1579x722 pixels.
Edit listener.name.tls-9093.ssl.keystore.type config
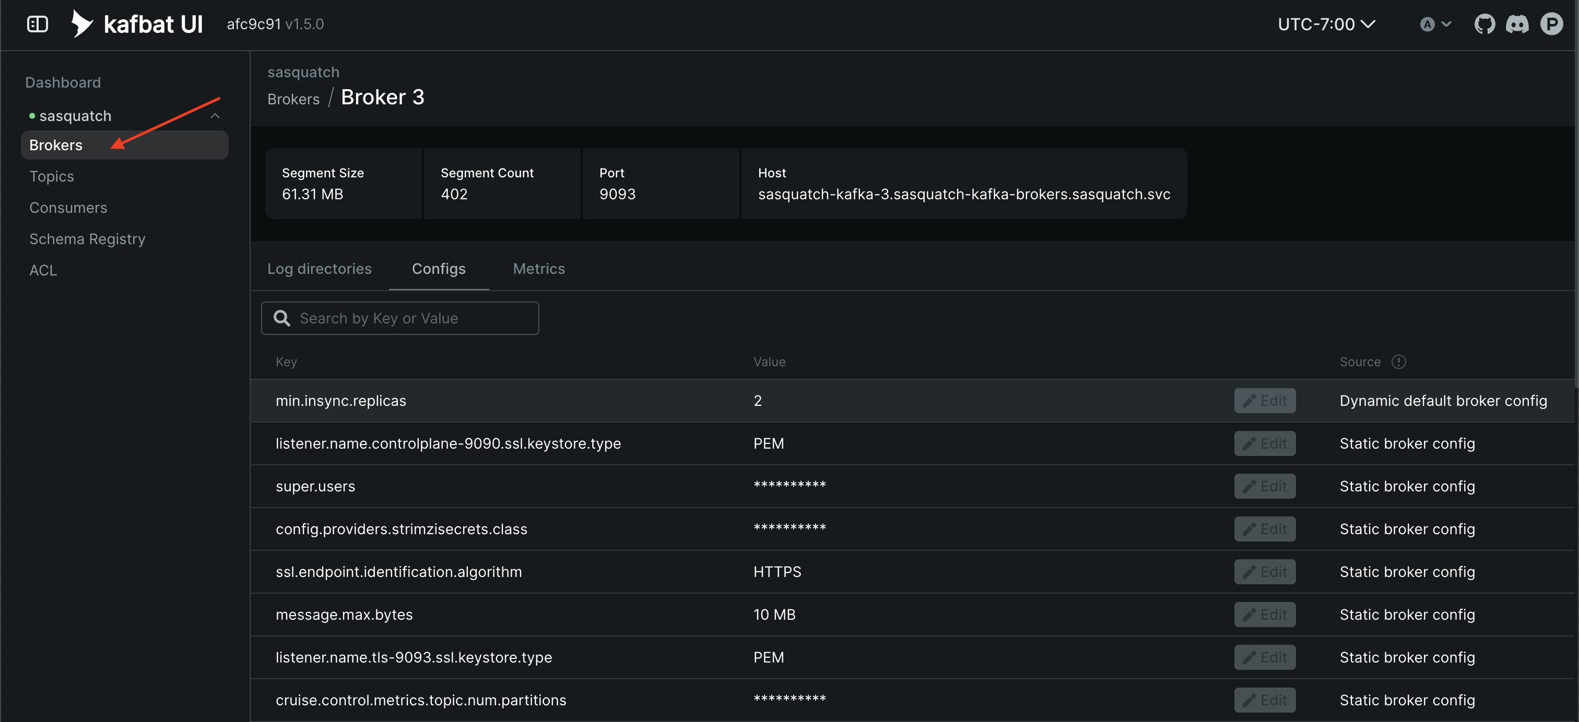point(1265,657)
